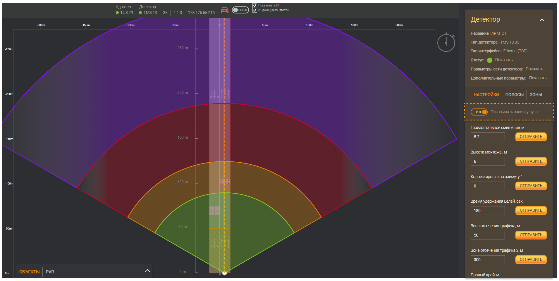Show Дополнительные параметры

point(538,78)
